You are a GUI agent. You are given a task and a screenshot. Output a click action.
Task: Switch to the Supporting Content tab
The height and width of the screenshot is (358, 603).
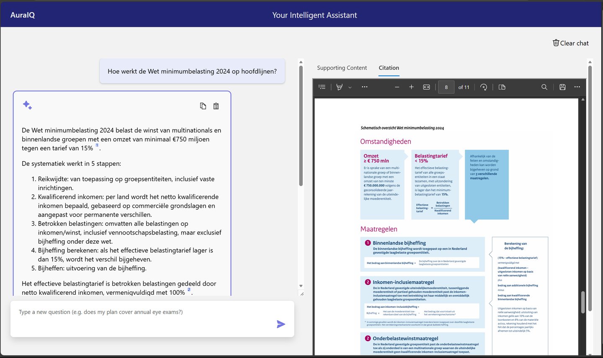point(342,68)
